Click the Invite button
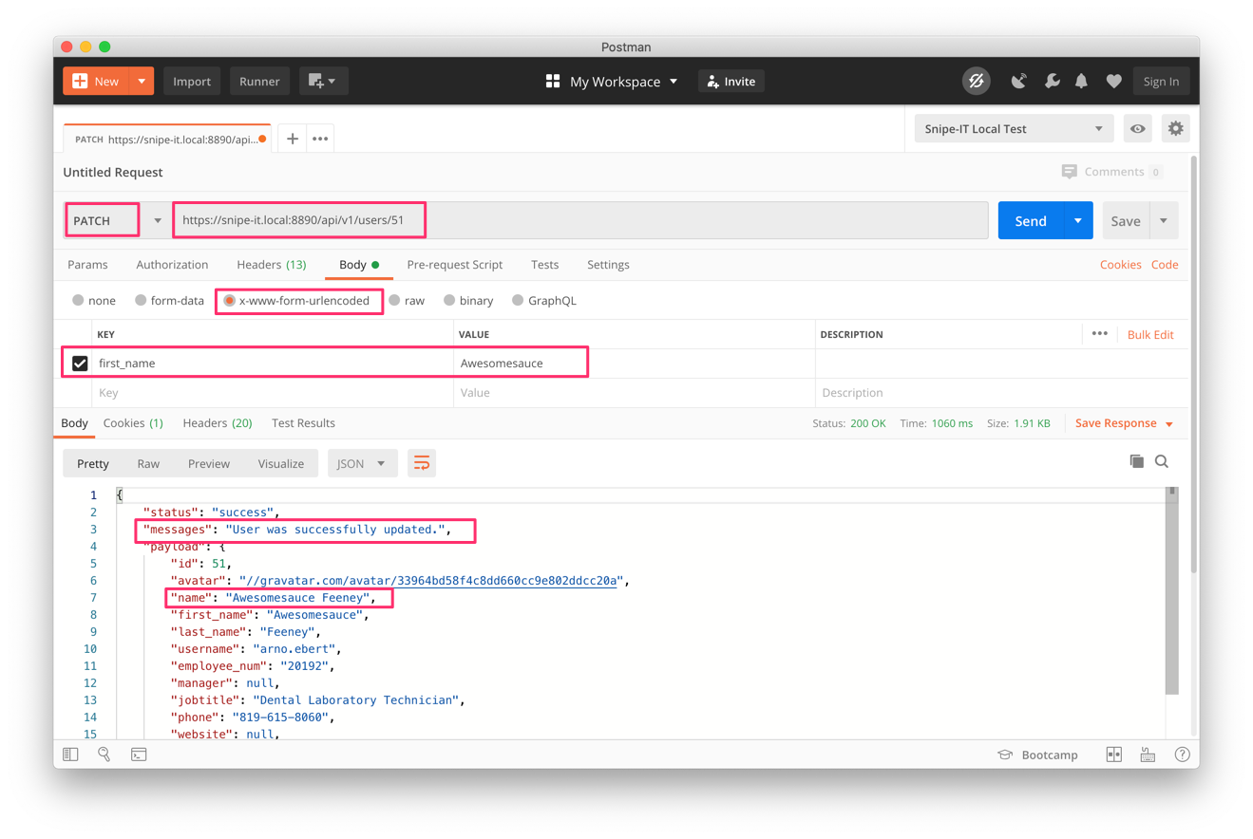The width and height of the screenshot is (1253, 839). point(731,82)
